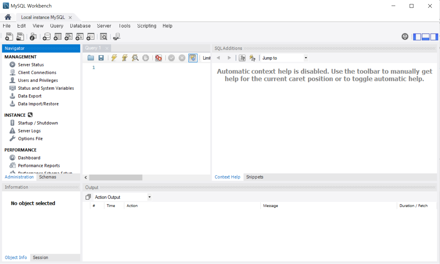Open the Server menu
The width and height of the screenshot is (440, 264).
(104, 26)
